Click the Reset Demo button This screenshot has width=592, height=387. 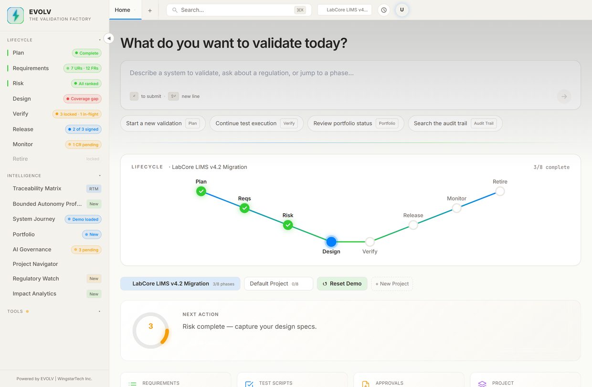click(342, 283)
